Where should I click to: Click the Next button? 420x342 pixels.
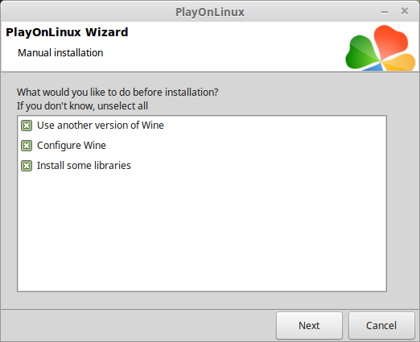[309, 325]
